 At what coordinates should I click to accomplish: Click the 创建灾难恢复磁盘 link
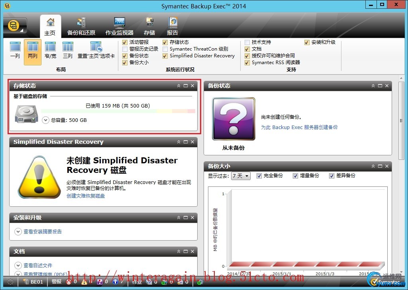[x=86, y=196]
